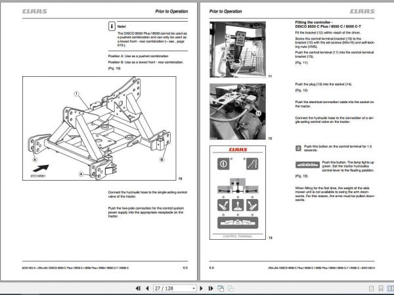Click the Note info icon

pos(112,26)
